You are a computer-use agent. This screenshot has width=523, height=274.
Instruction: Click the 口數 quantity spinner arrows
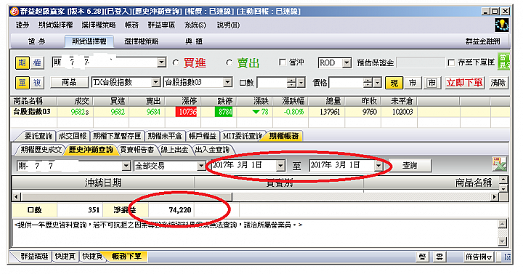coord(291,83)
